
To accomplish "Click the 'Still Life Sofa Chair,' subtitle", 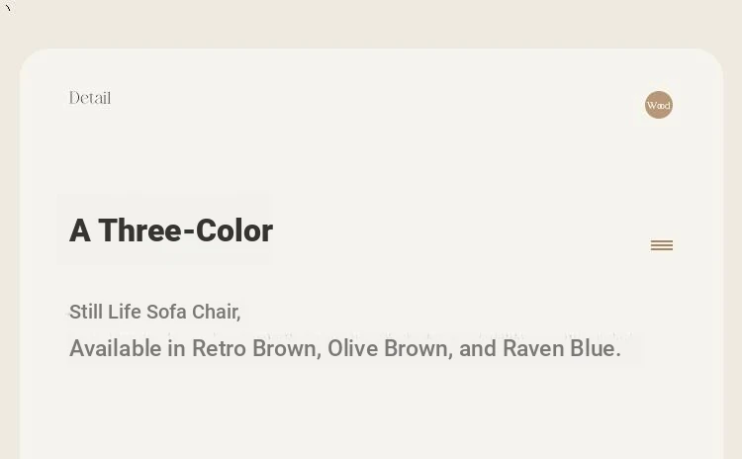I will (x=155, y=313).
